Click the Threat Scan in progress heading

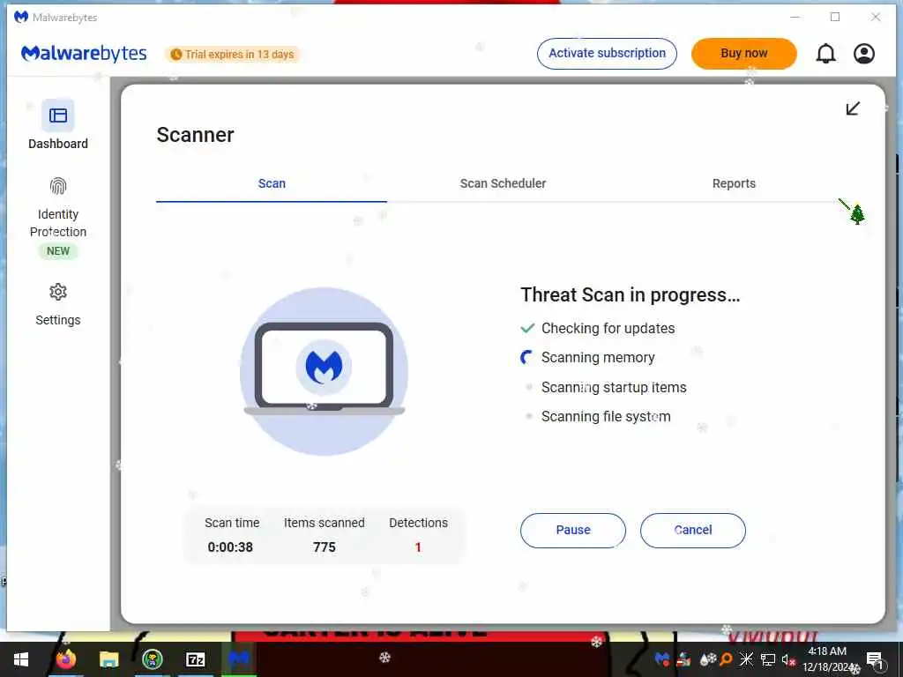pyautogui.click(x=630, y=295)
